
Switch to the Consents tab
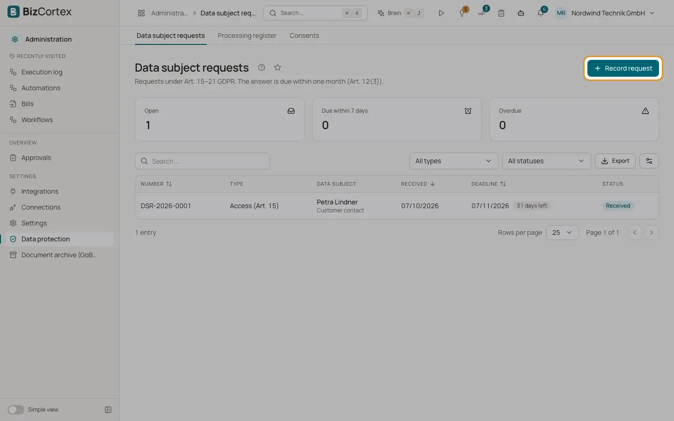click(304, 36)
